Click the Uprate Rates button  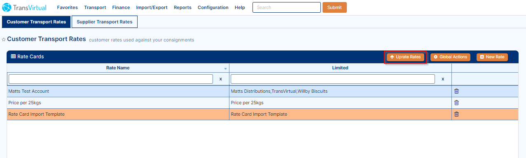click(x=405, y=57)
